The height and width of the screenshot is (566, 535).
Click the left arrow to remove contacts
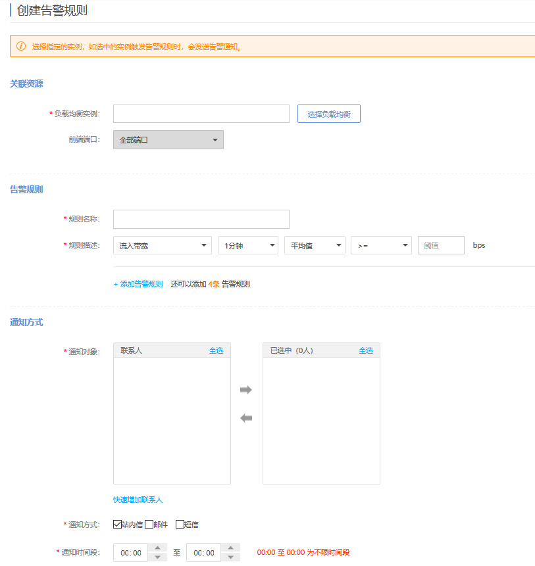click(246, 418)
